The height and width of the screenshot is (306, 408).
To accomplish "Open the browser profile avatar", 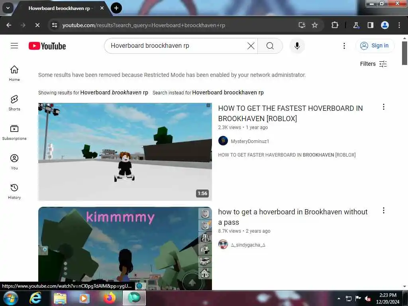I will tap(384, 25).
